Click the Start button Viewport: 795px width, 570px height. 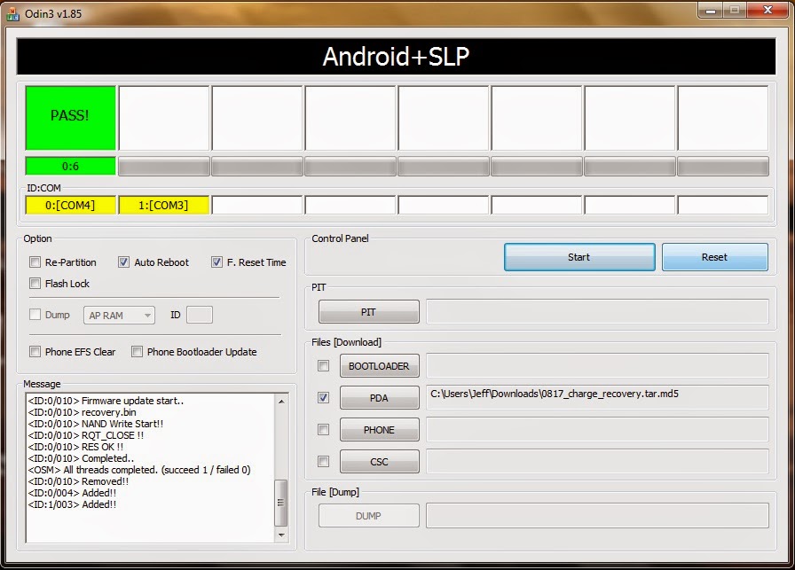click(579, 257)
